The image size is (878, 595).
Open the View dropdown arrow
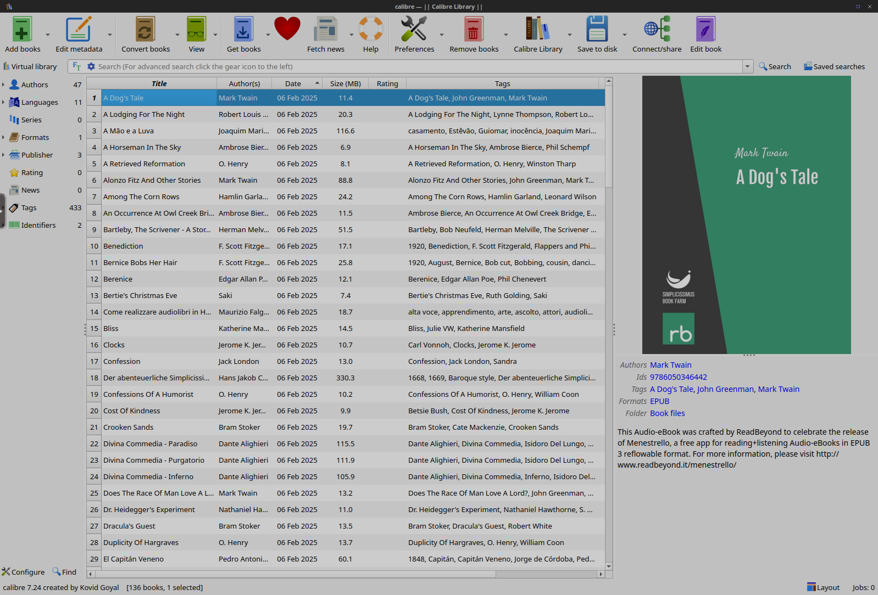coord(215,35)
